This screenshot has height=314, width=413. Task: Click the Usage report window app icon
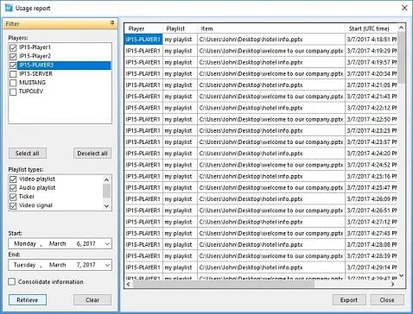click(9, 8)
